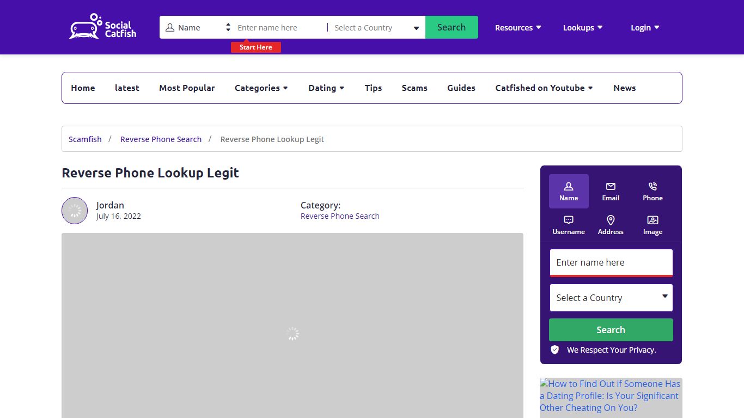Open the header Select a Country dropdown

[376, 28]
